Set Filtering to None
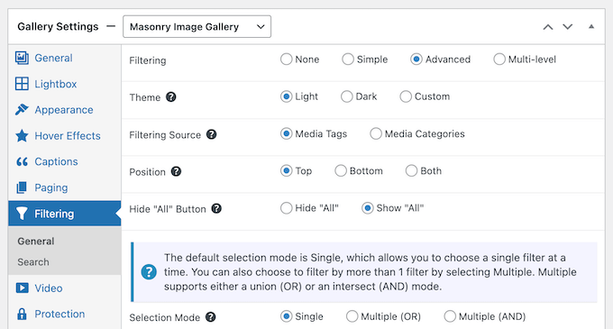This screenshot has height=329, width=613. [286, 59]
